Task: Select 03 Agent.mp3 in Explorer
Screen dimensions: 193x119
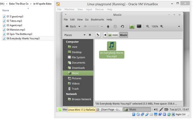Action: pos(14,25)
